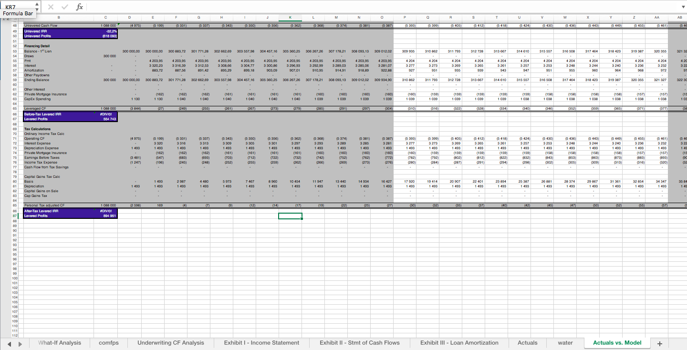Switch to the What-If Analysis sheet
Viewport: 687px width, 350px height.
pyautogui.click(x=59, y=342)
